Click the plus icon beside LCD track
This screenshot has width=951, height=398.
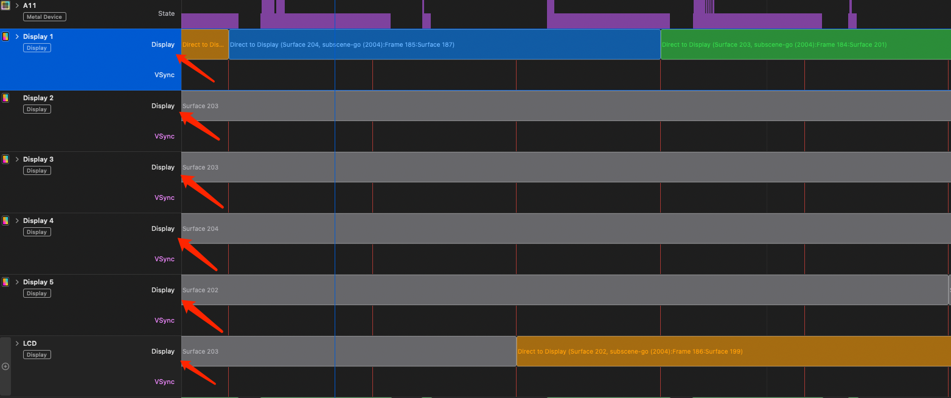pos(5,366)
